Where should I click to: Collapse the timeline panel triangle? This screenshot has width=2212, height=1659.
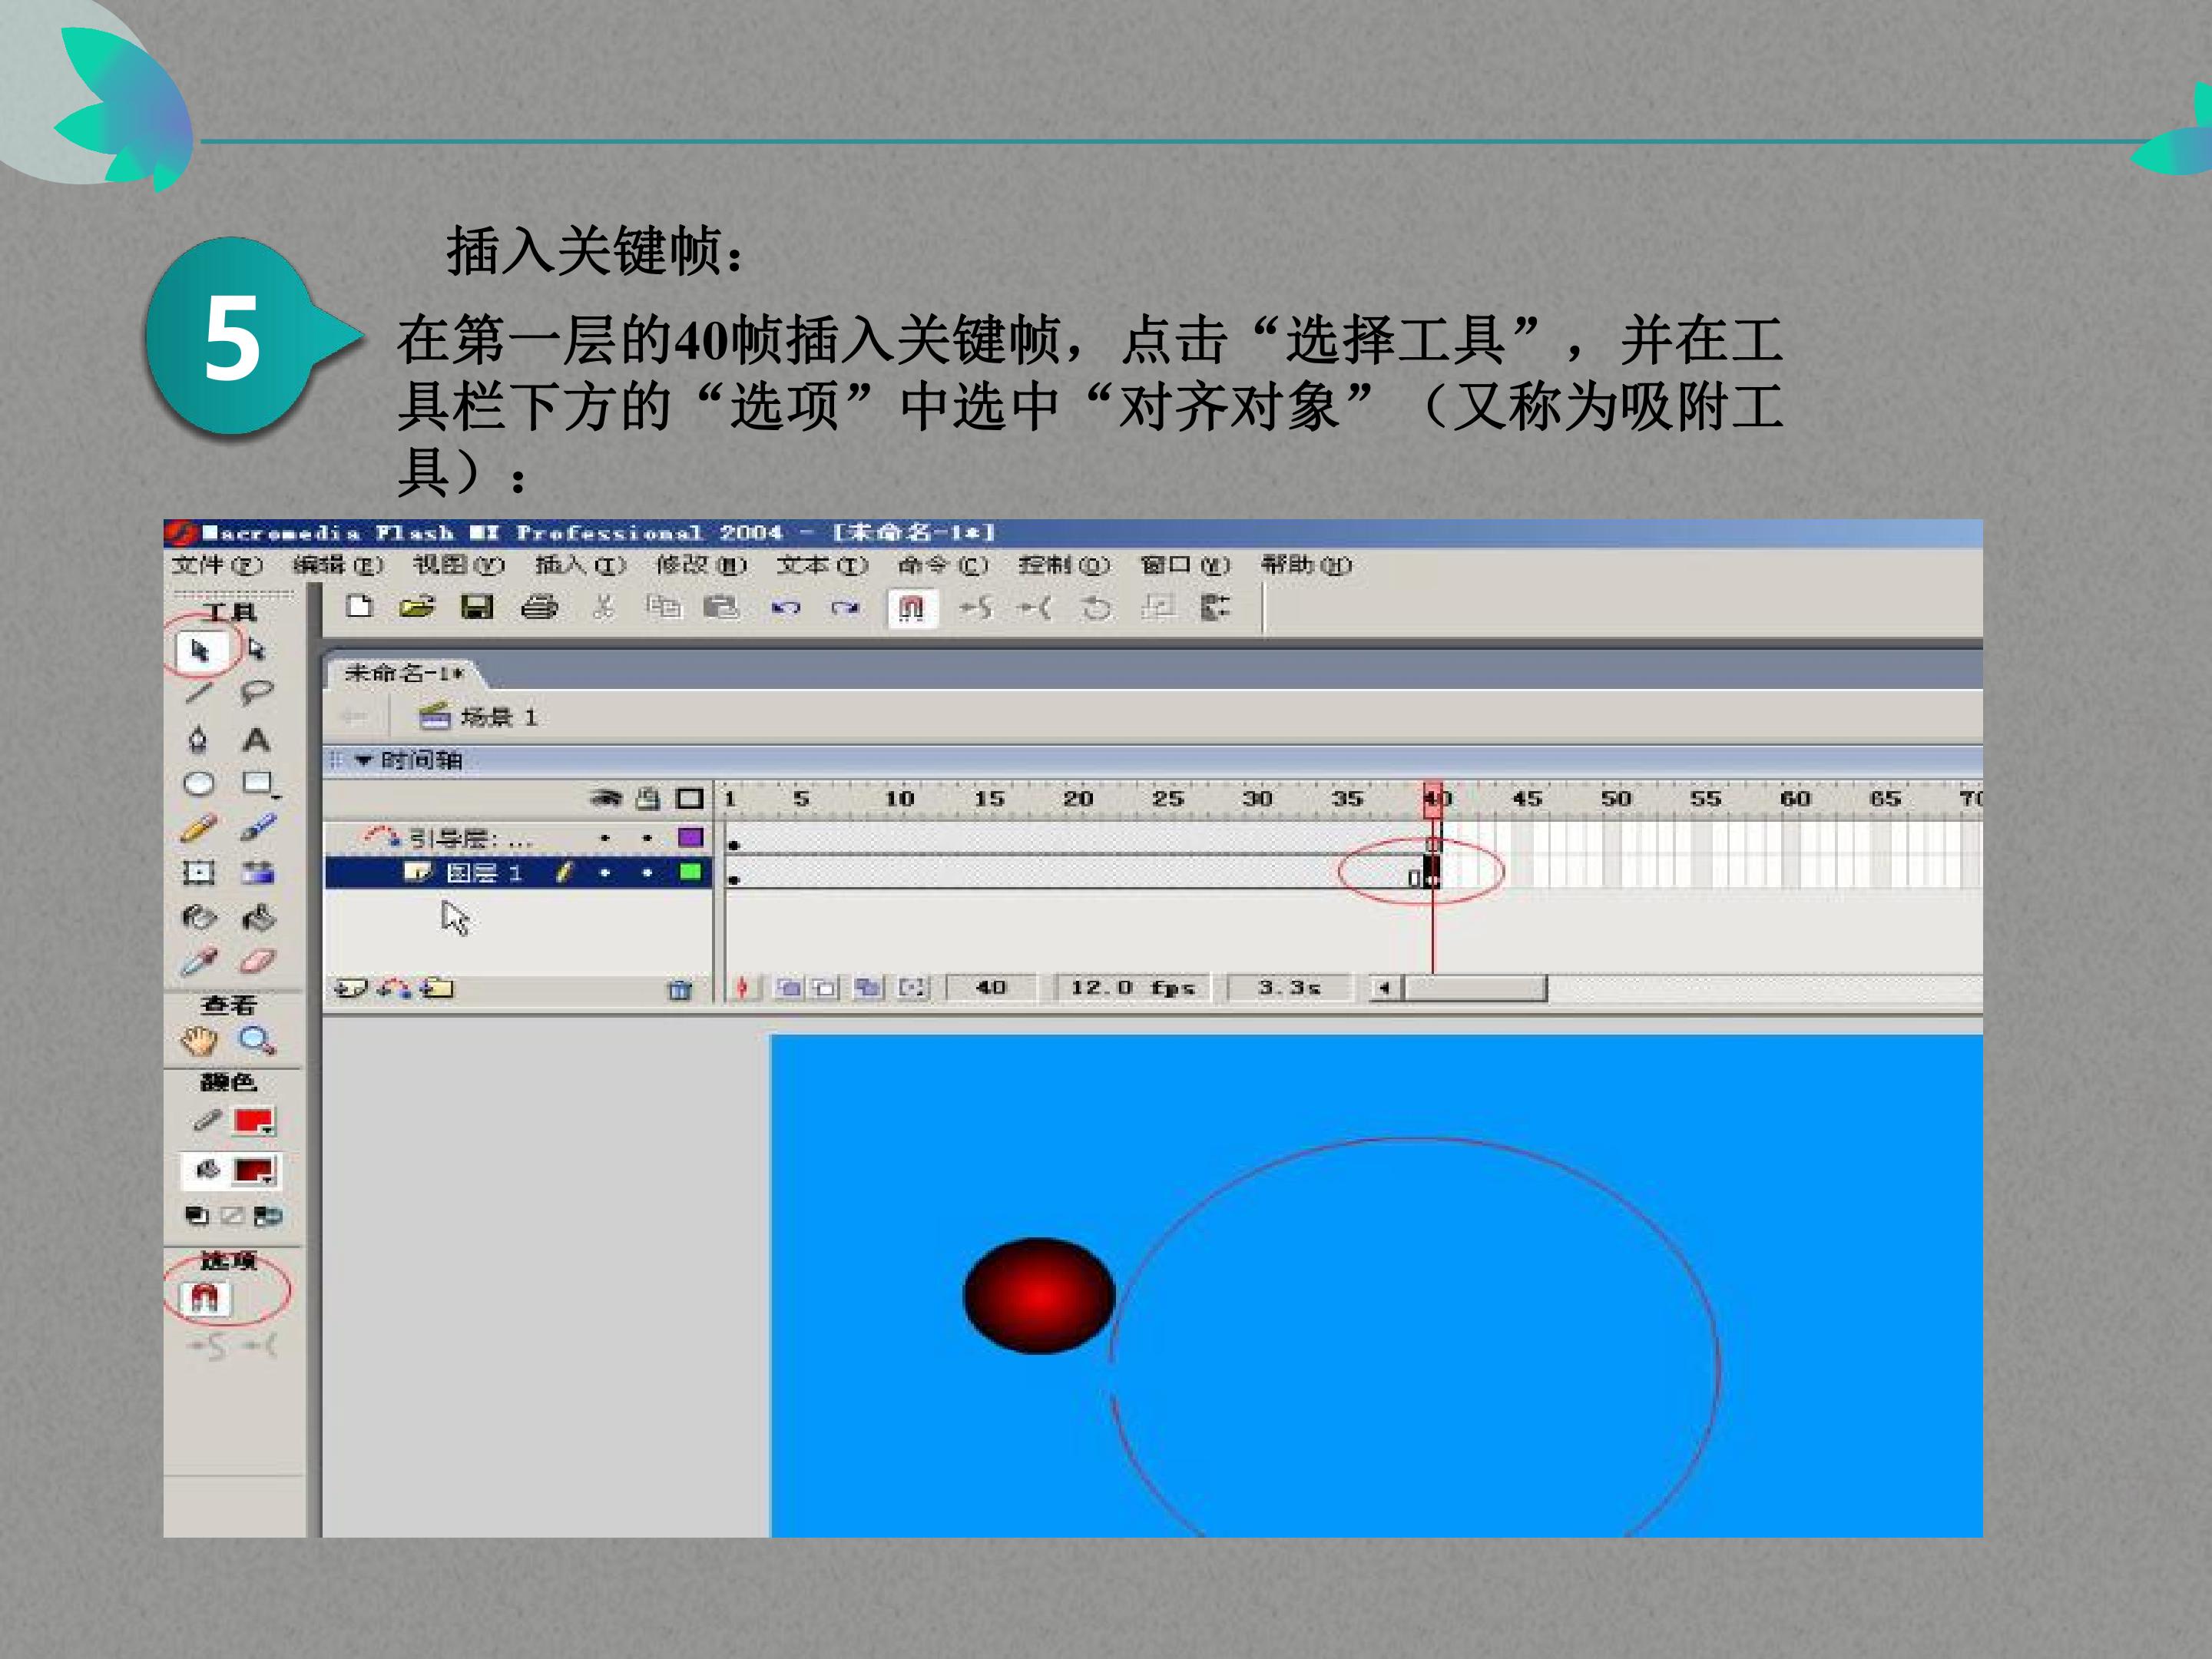pyautogui.click(x=364, y=761)
